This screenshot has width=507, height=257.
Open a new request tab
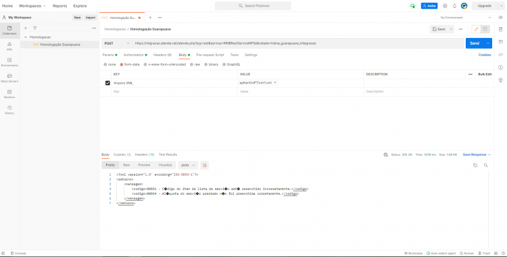(150, 18)
